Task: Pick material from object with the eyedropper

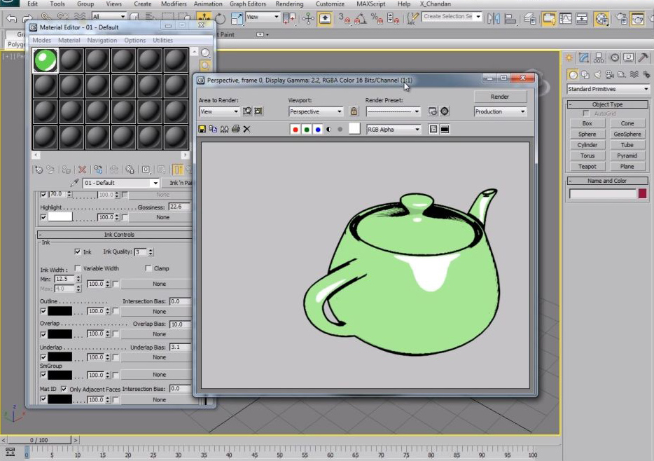Action: (x=74, y=182)
